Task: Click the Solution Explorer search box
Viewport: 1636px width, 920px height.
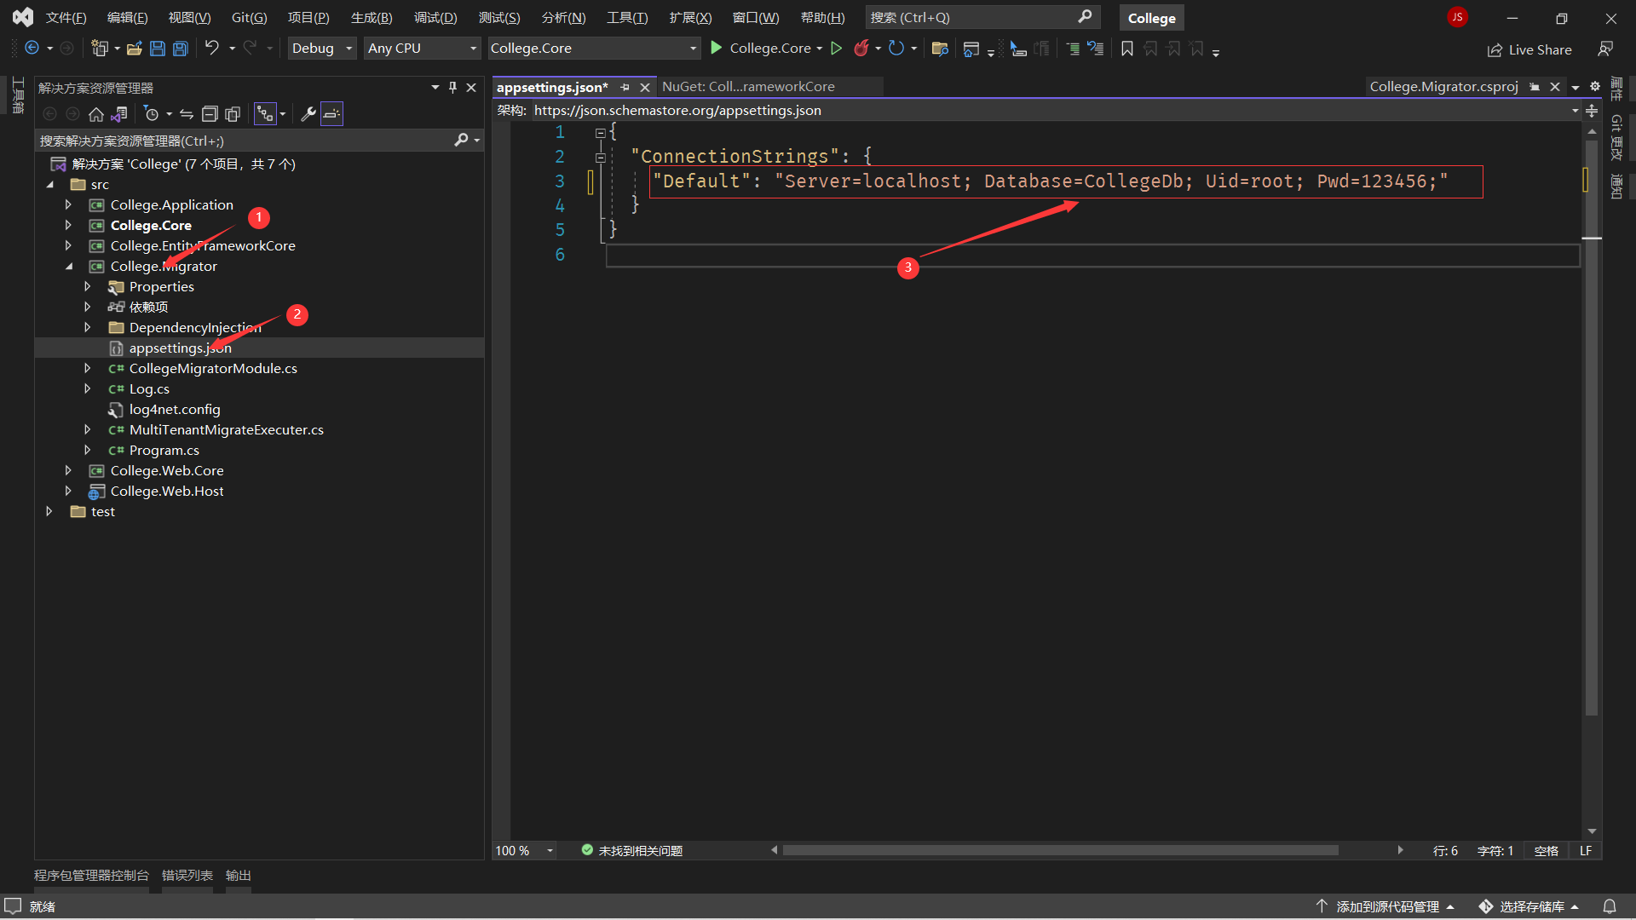Action: [x=245, y=141]
